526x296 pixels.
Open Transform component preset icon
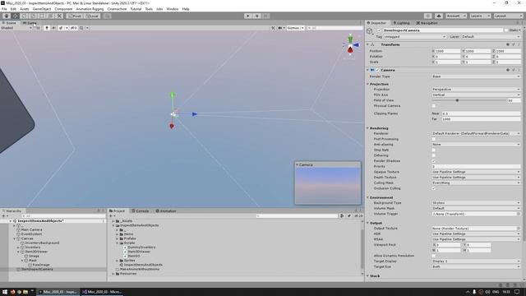[514, 44]
